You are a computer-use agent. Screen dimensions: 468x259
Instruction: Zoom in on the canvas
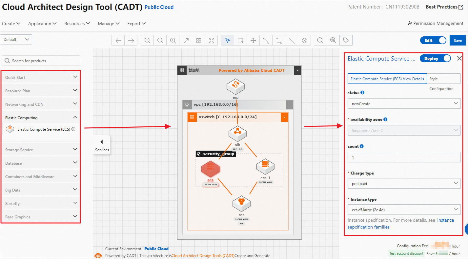(148, 41)
